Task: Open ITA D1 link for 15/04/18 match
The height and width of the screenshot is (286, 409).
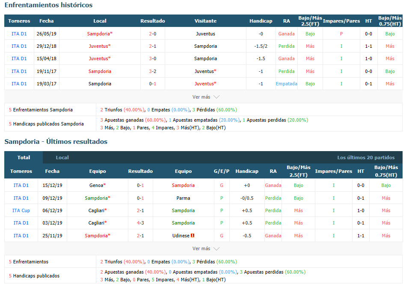Action: click(x=19, y=58)
